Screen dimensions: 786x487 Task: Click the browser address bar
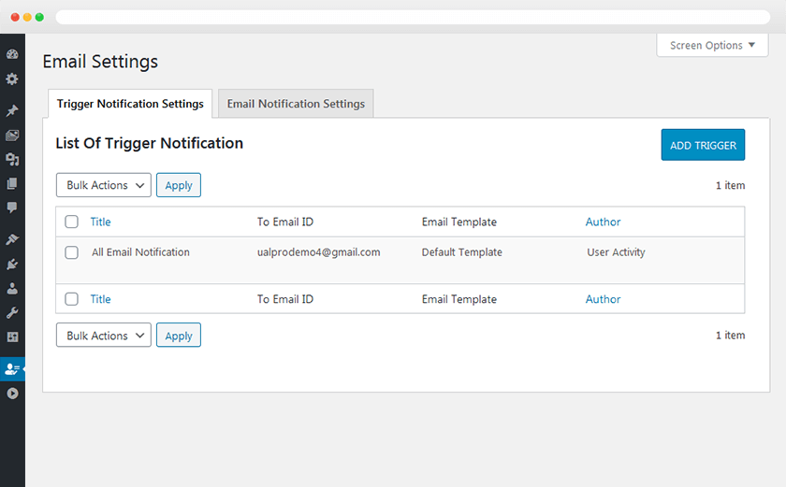(412, 17)
